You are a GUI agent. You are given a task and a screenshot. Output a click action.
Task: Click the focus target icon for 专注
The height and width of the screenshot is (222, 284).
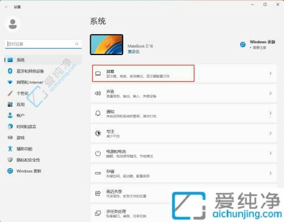(x=98, y=133)
